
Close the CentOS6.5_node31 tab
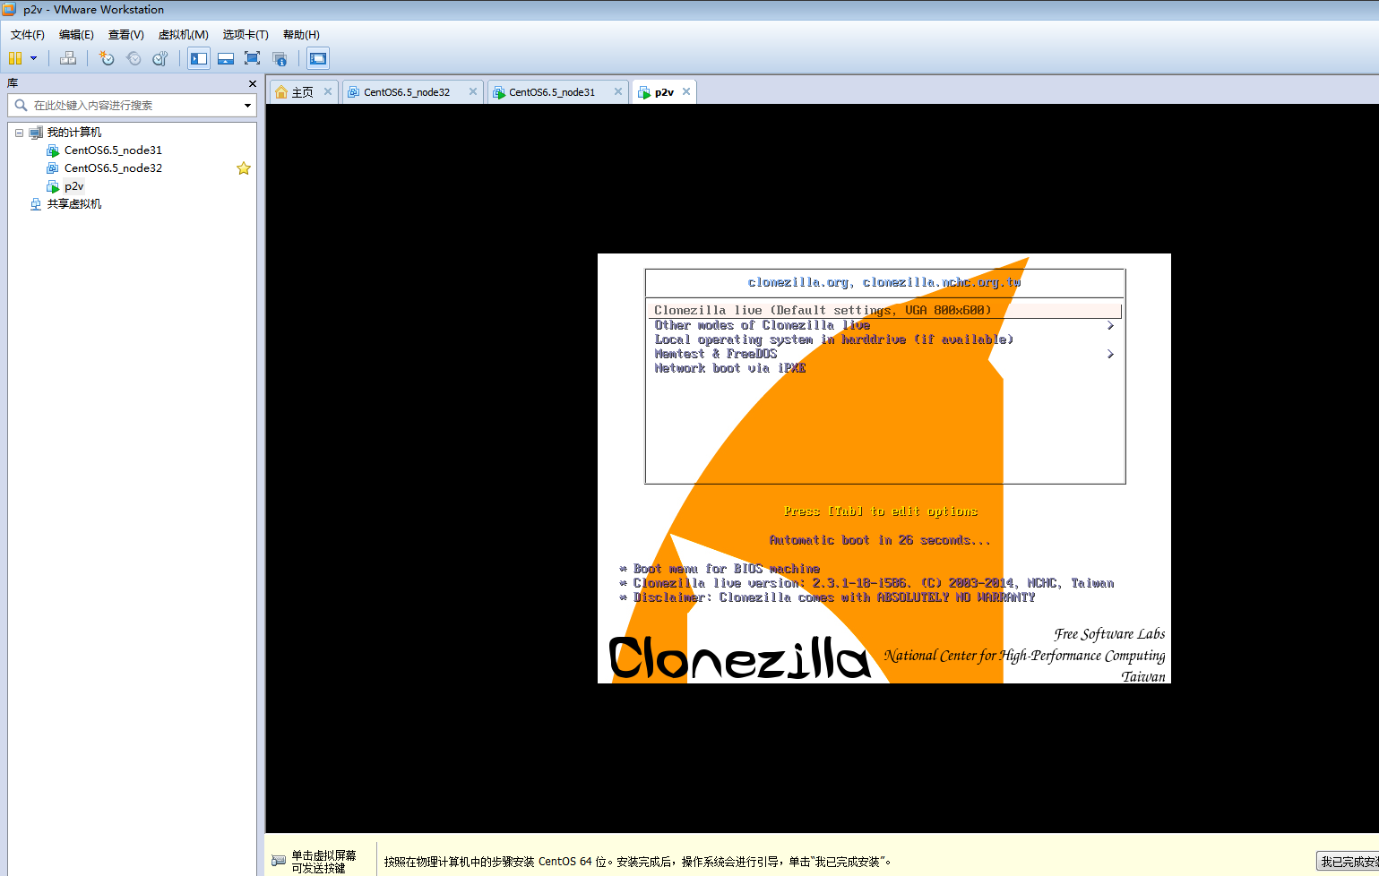pos(618,91)
